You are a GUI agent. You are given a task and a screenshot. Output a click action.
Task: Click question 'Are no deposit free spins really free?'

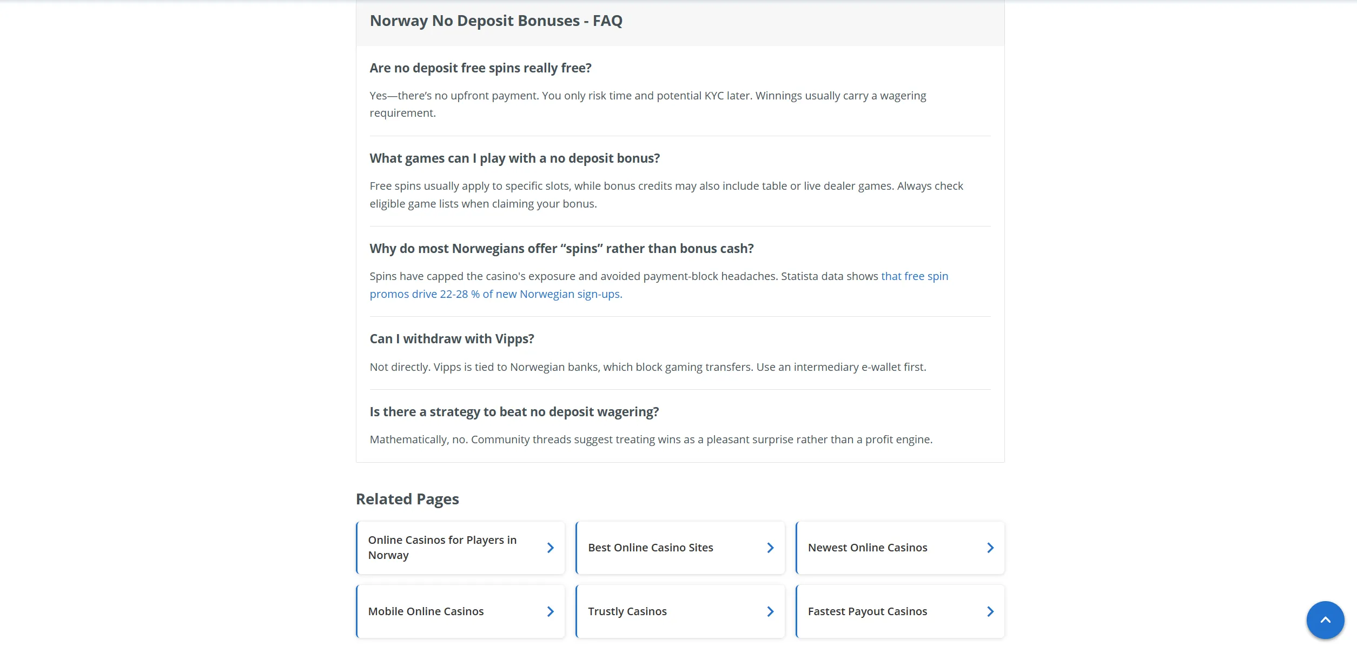pos(480,68)
